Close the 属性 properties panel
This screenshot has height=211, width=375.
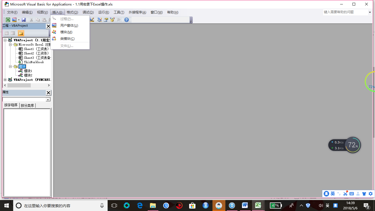(48, 93)
